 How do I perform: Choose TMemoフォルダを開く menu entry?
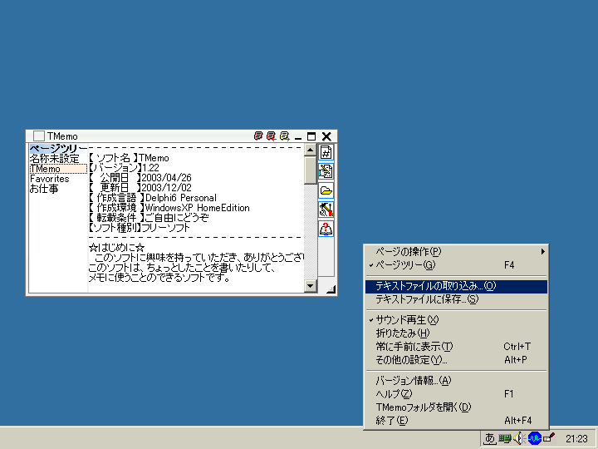click(x=457, y=407)
